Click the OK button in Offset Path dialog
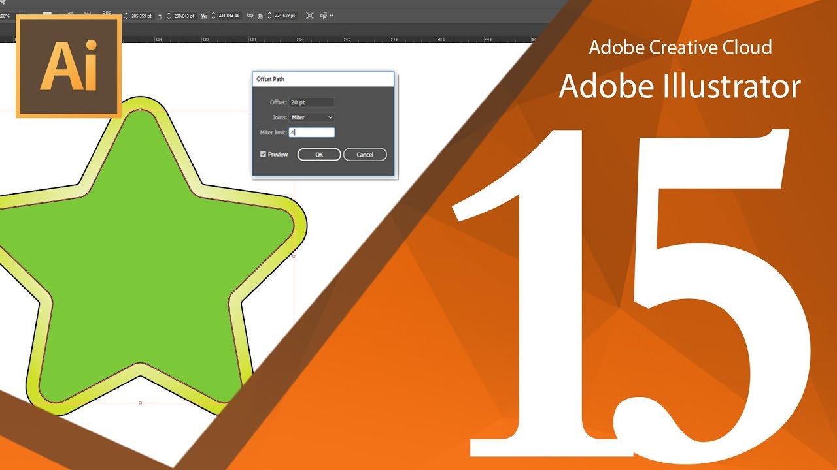 click(319, 155)
